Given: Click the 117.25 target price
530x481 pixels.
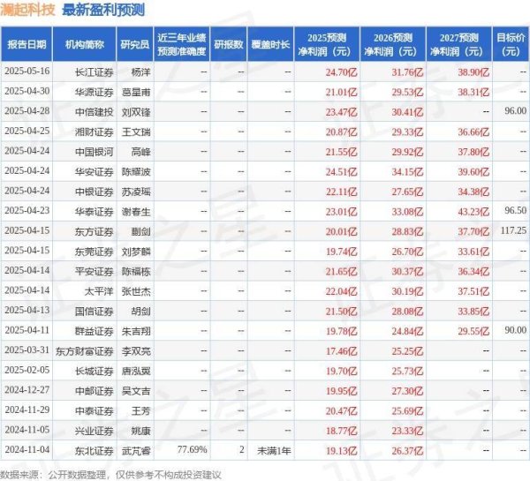Looking at the screenshot, I should point(513,230).
